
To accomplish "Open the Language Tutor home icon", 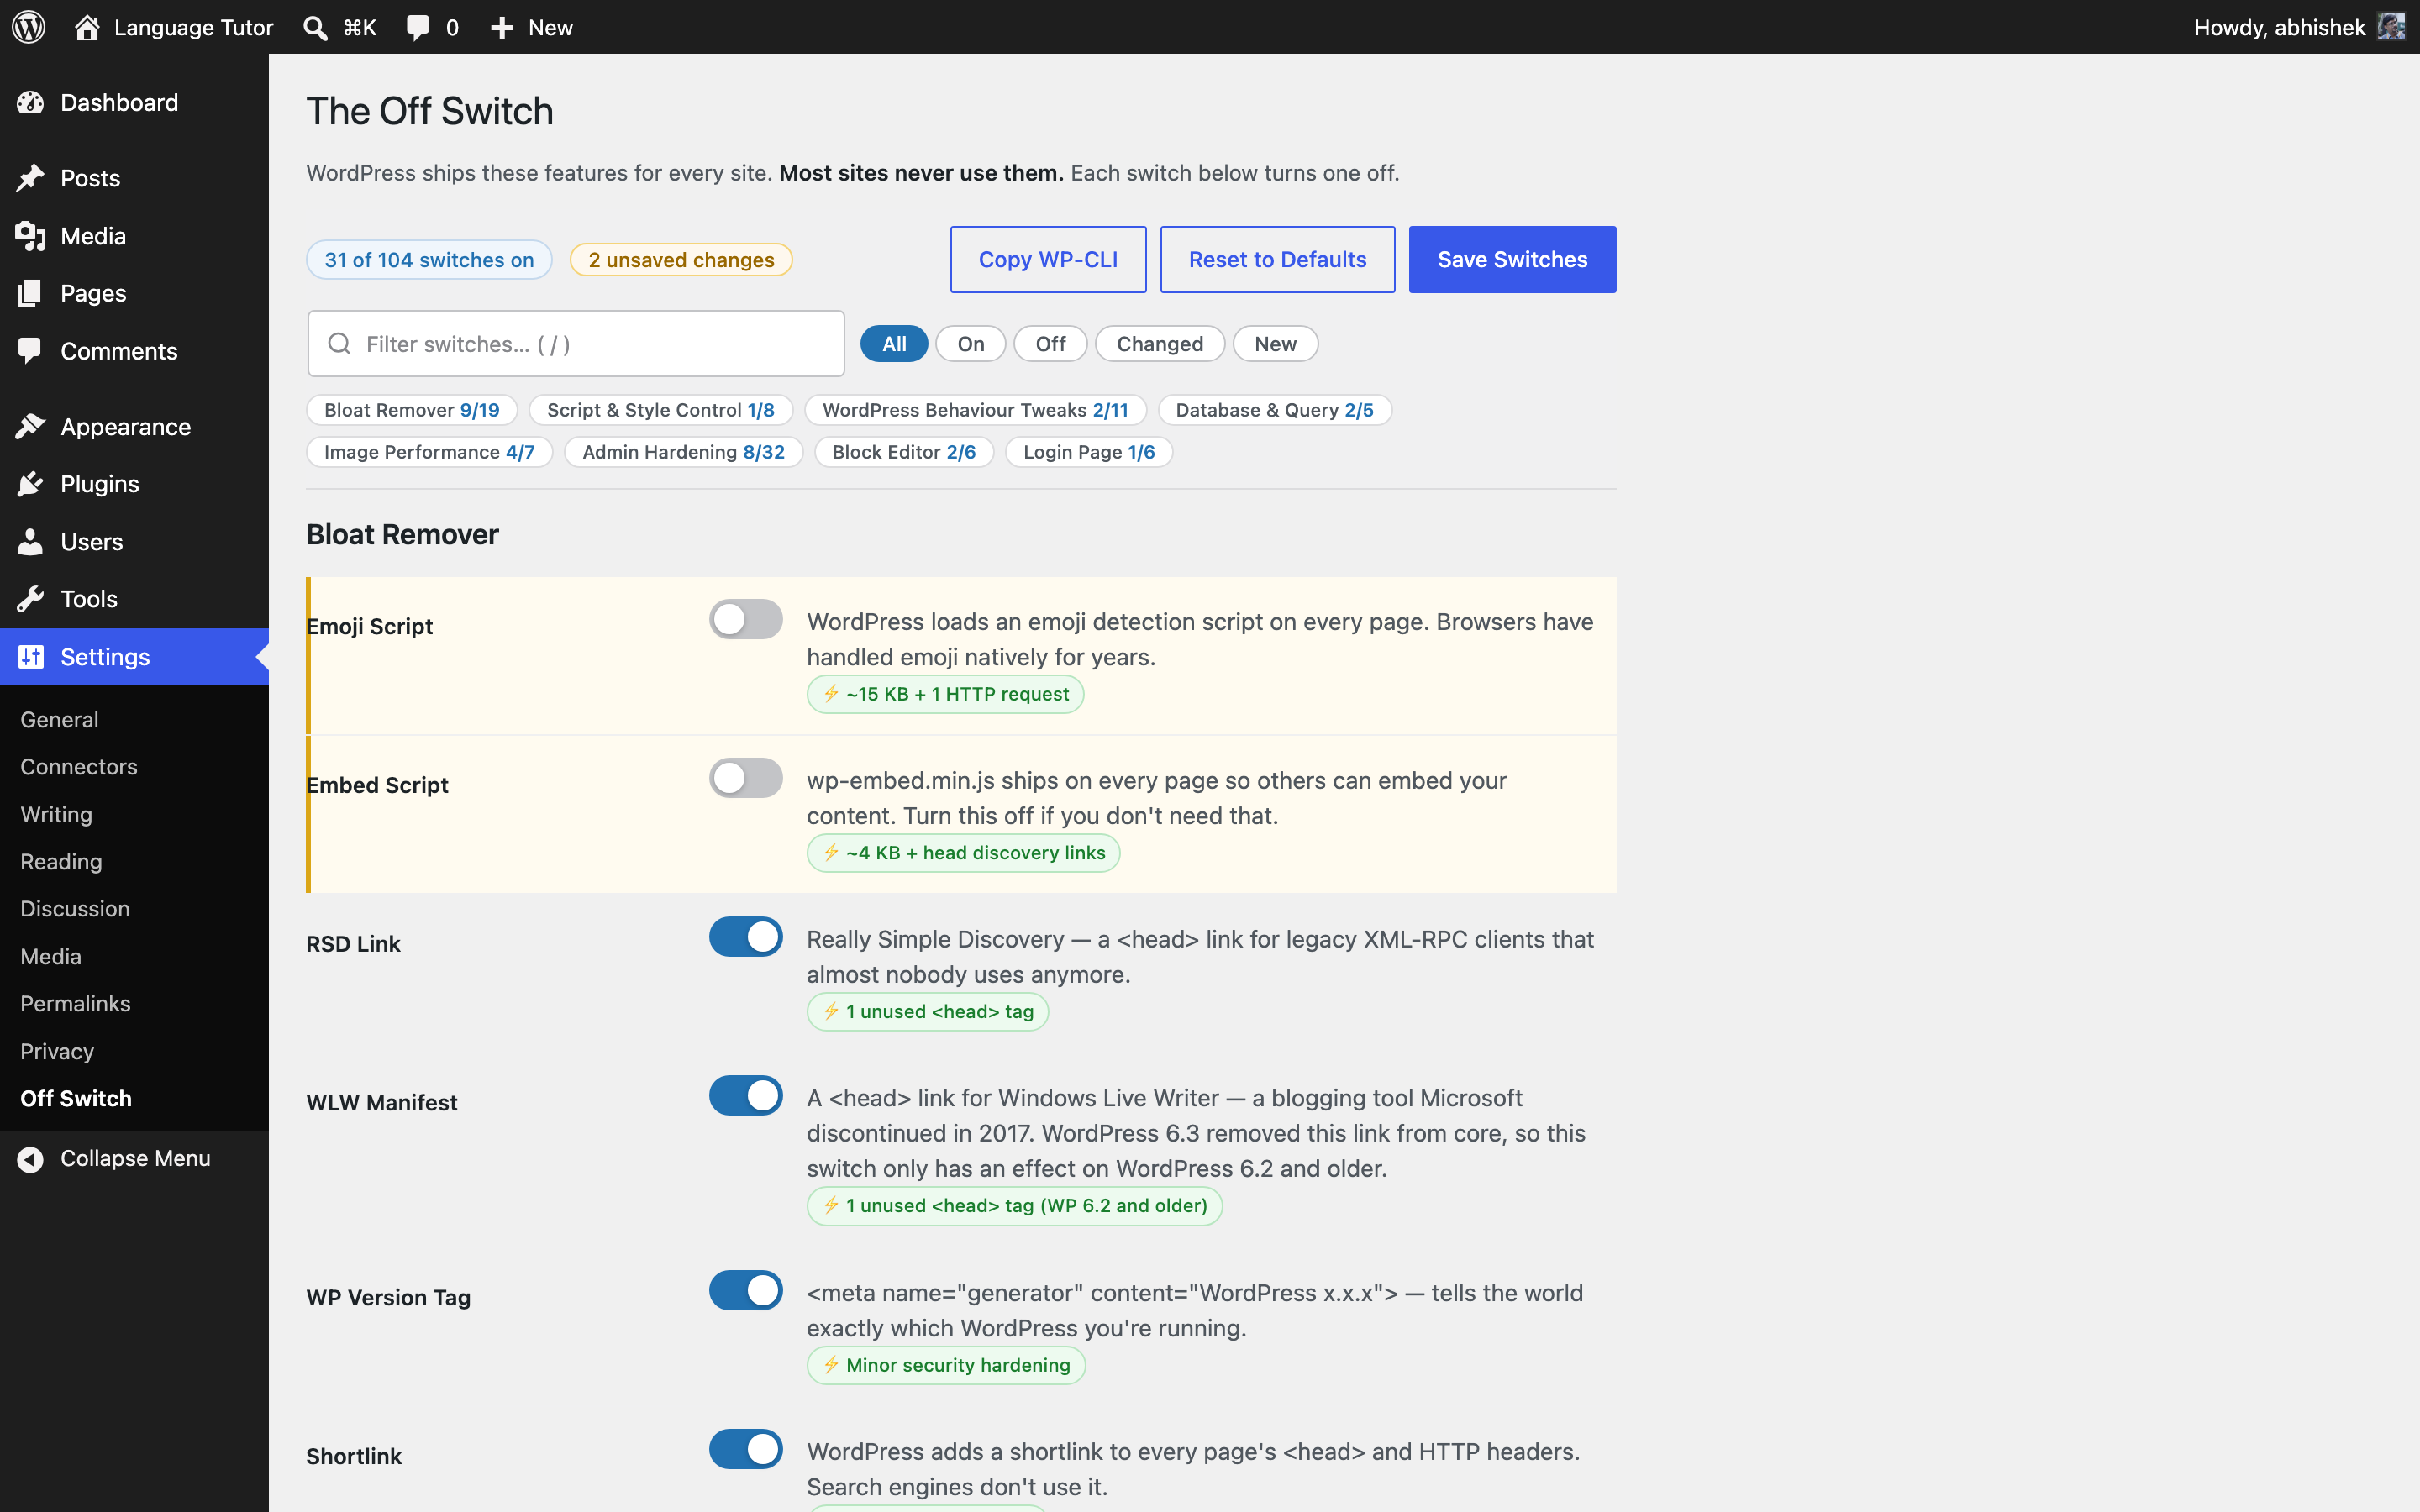I will (87, 27).
